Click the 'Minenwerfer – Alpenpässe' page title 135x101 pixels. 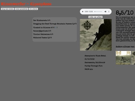[26, 4]
